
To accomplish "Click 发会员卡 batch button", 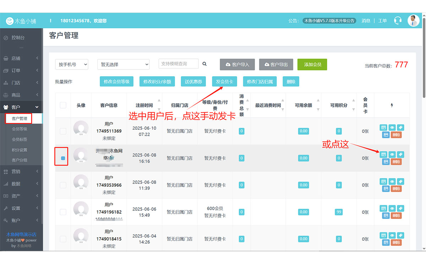I will (x=224, y=82).
